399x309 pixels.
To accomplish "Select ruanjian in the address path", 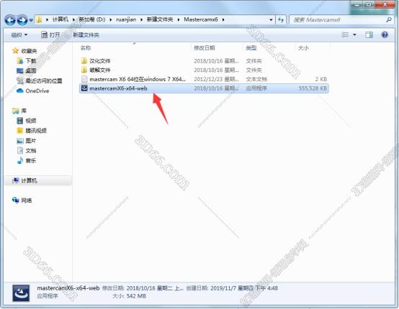I will coord(126,19).
